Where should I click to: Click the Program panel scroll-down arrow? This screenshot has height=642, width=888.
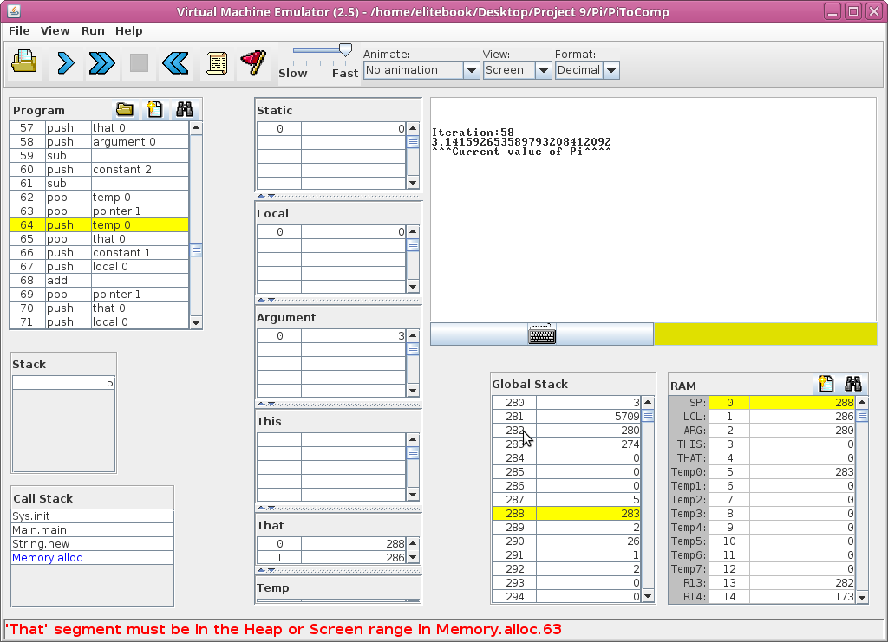tap(196, 322)
